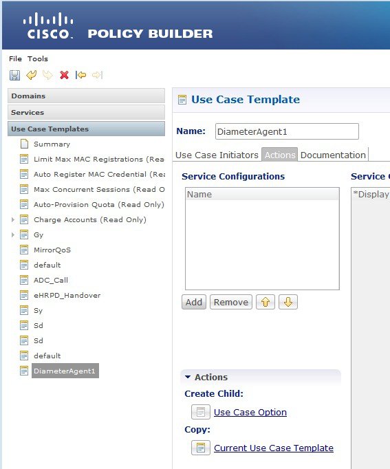Screen dimensions: 390x469
Task: Open the Documentation tab
Action: pyautogui.click(x=333, y=155)
